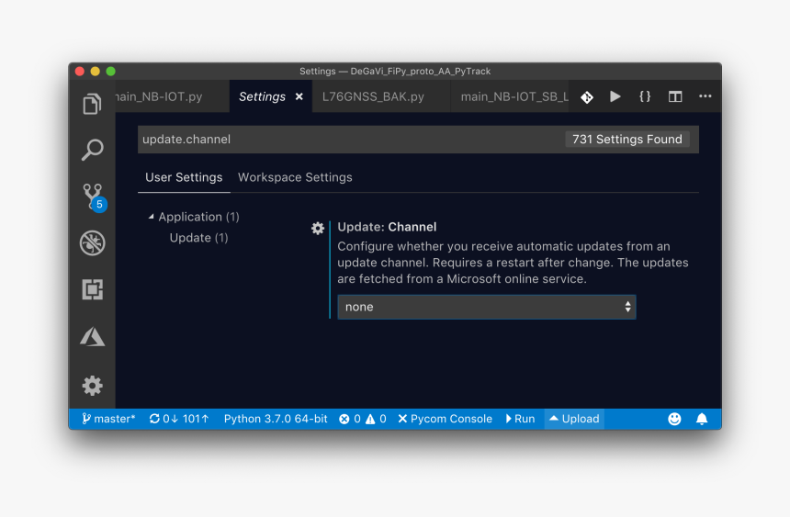Collapse the Application (1) tree node
Viewport: 790px width, 517px height.
click(x=194, y=217)
